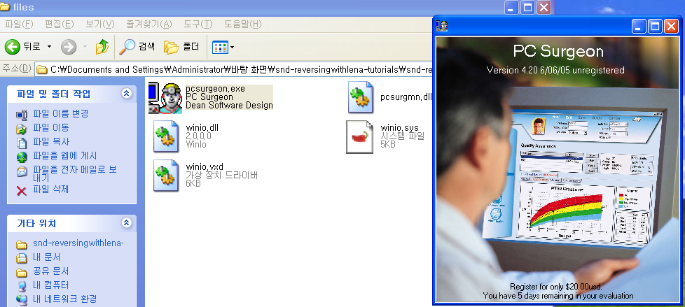Select the winio.vxd file name text
The width and height of the screenshot is (685, 307).
[205, 167]
